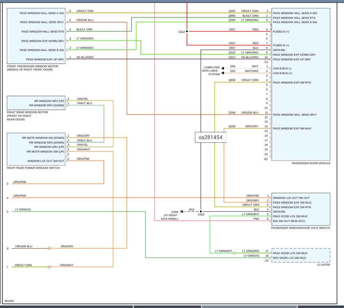Select PASS WINDOW EXP SW MUX on door module
The width and height of the screenshot is (344, 308).
tap(292, 129)
